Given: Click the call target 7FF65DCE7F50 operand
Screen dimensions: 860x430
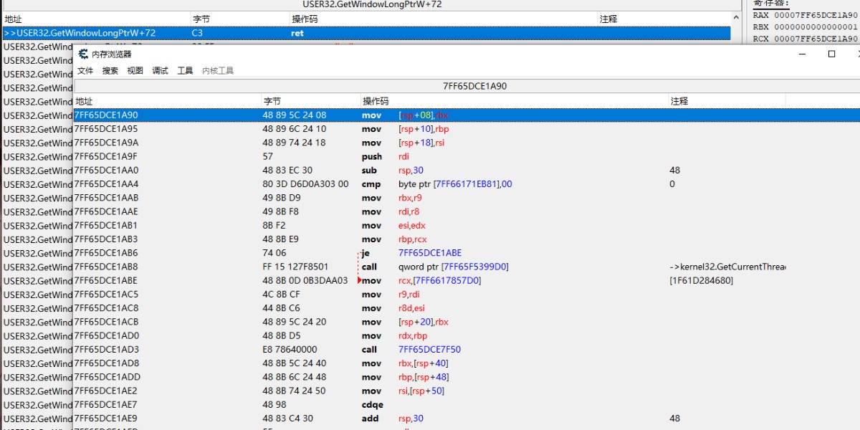Looking at the screenshot, I should [430, 350].
